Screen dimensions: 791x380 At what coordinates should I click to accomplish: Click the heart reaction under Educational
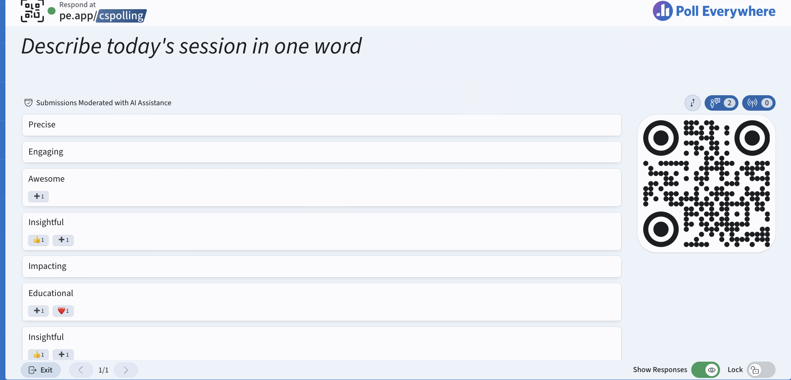pyautogui.click(x=63, y=311)
